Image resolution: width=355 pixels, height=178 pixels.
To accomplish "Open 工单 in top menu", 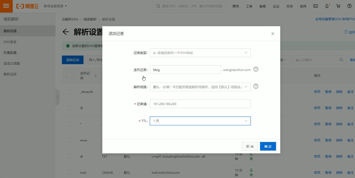I will click(x=249, y=6).
